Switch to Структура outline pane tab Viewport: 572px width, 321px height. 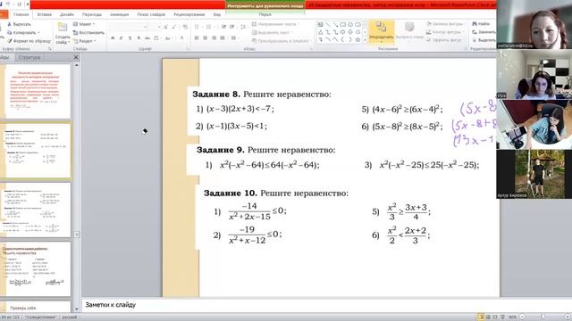tap(29, 57)
